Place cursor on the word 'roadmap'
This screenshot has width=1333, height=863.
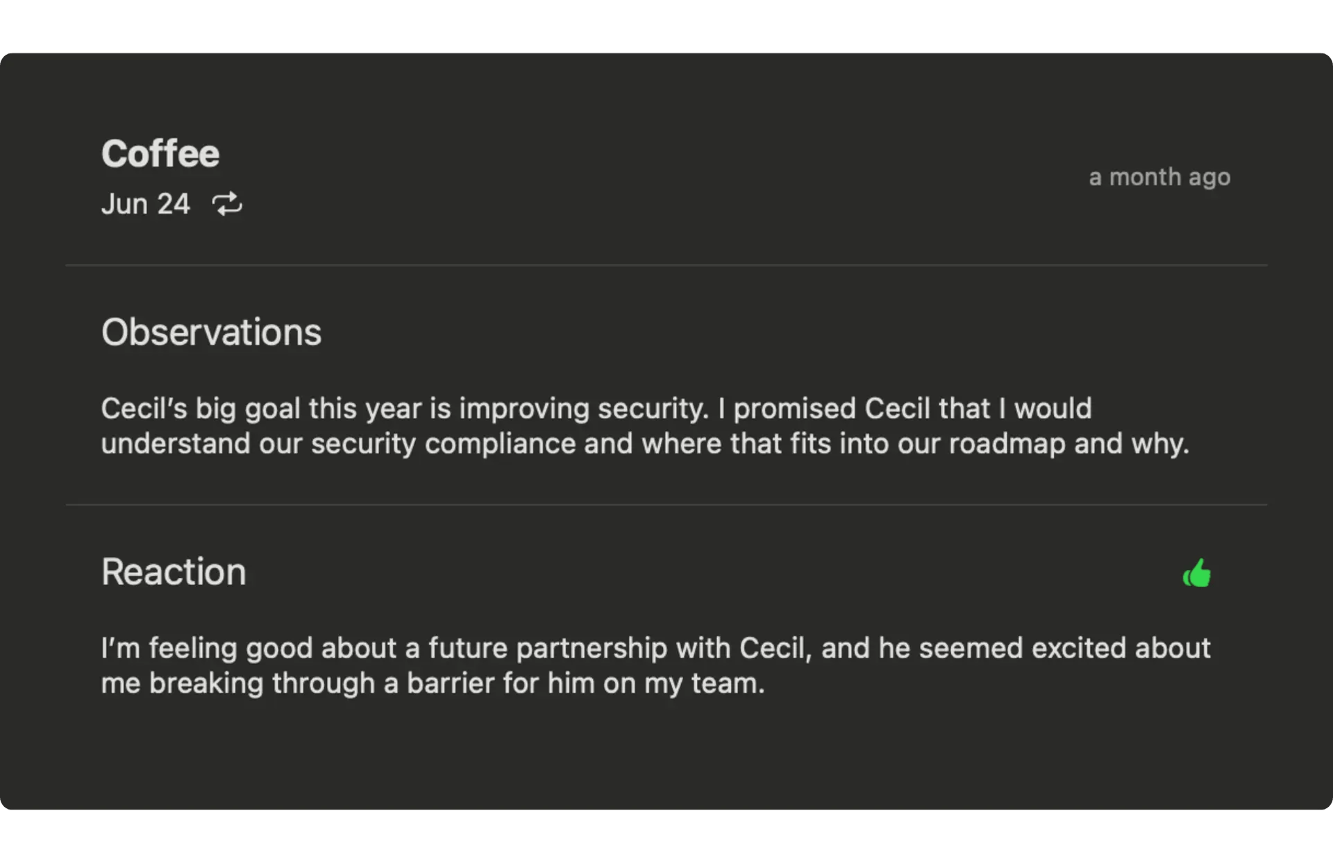1007,445
